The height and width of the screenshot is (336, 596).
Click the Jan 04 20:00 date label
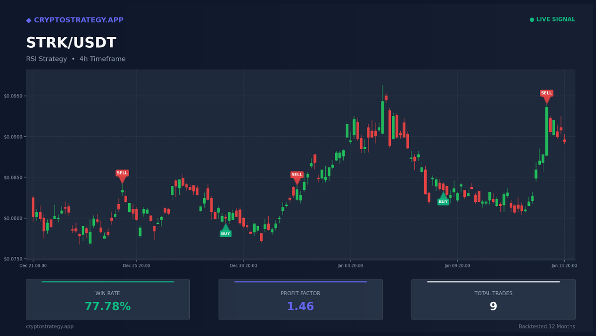[x=350, y=266]
